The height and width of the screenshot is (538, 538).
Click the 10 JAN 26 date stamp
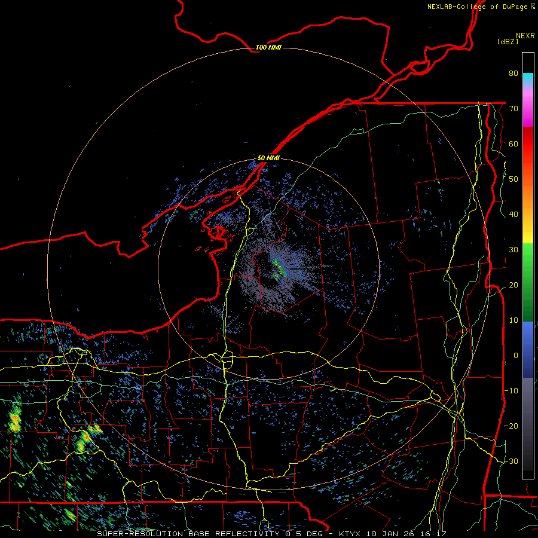(x=390, y=534)
